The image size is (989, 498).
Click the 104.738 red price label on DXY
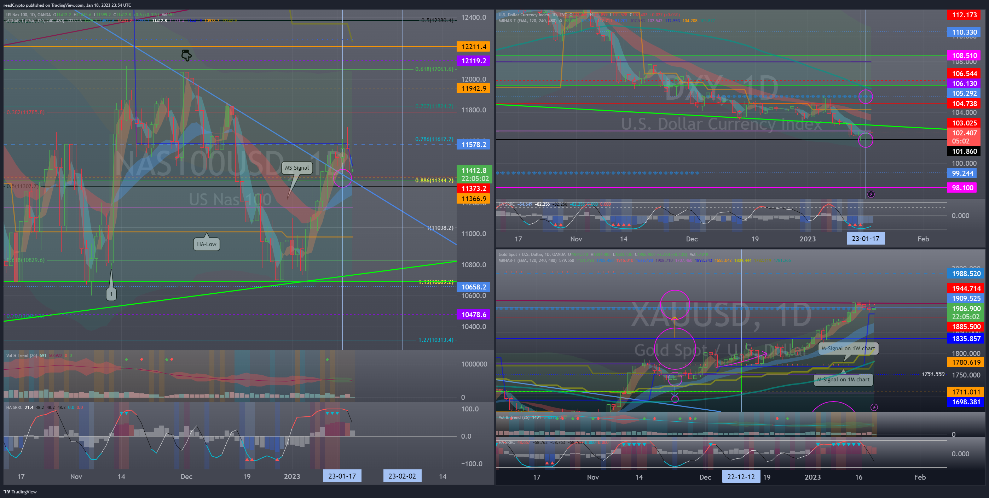tap(964, 104)
